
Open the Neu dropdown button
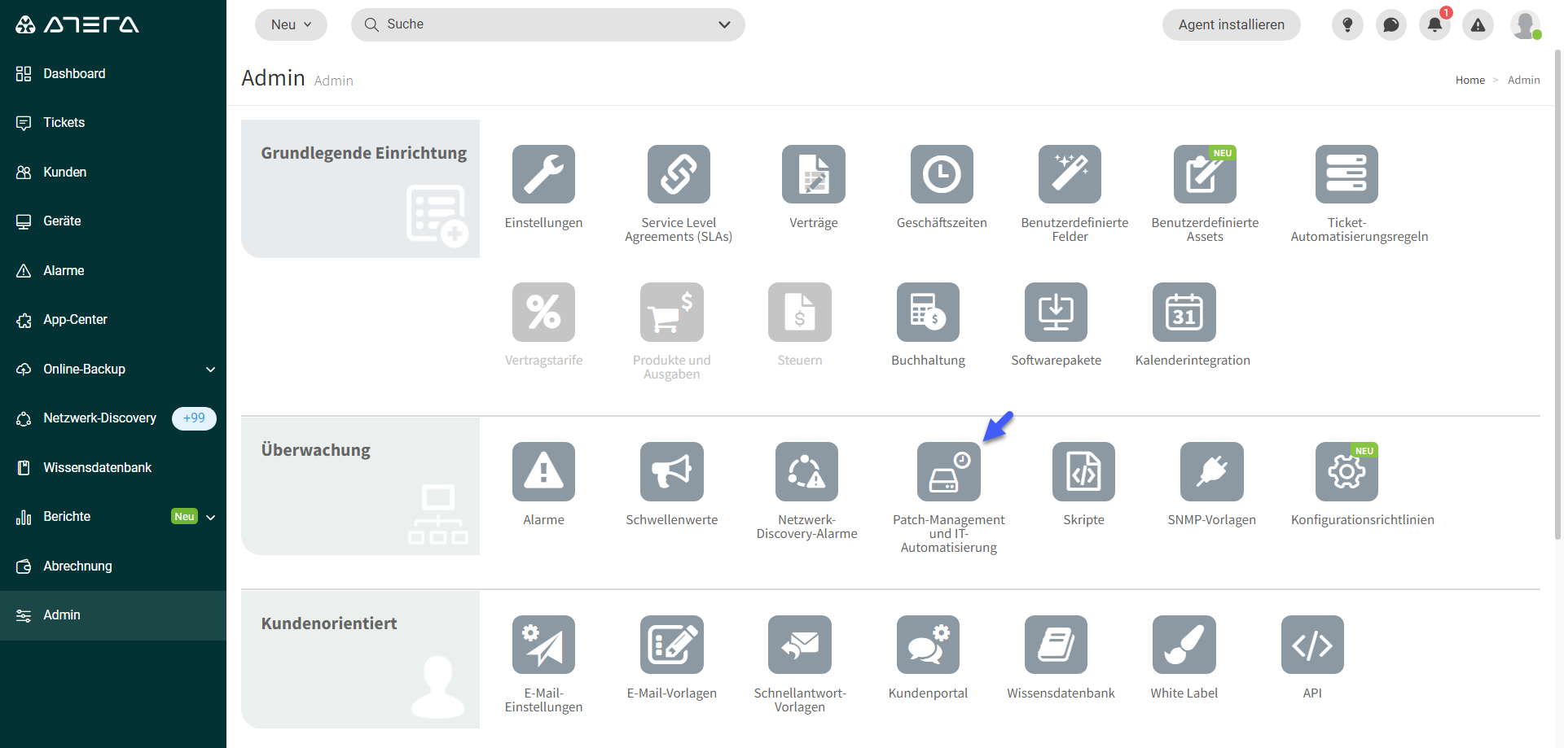(x=291, y=24)
